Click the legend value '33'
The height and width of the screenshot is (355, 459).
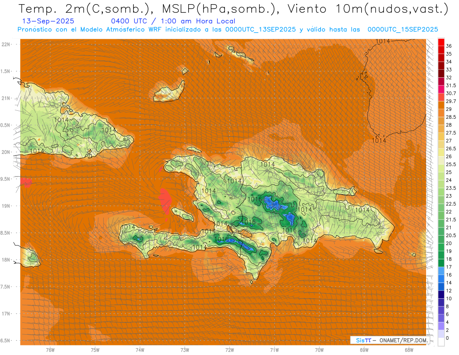449,70
